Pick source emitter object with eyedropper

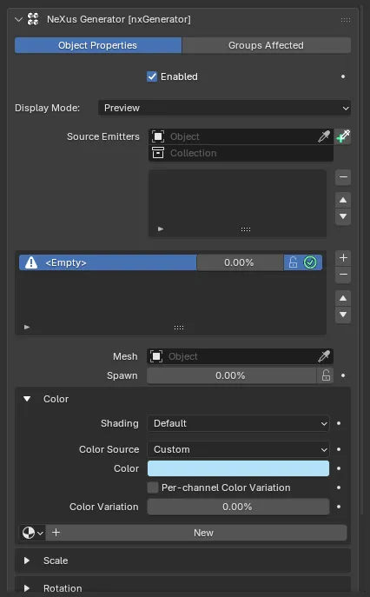tap(324, 136)
